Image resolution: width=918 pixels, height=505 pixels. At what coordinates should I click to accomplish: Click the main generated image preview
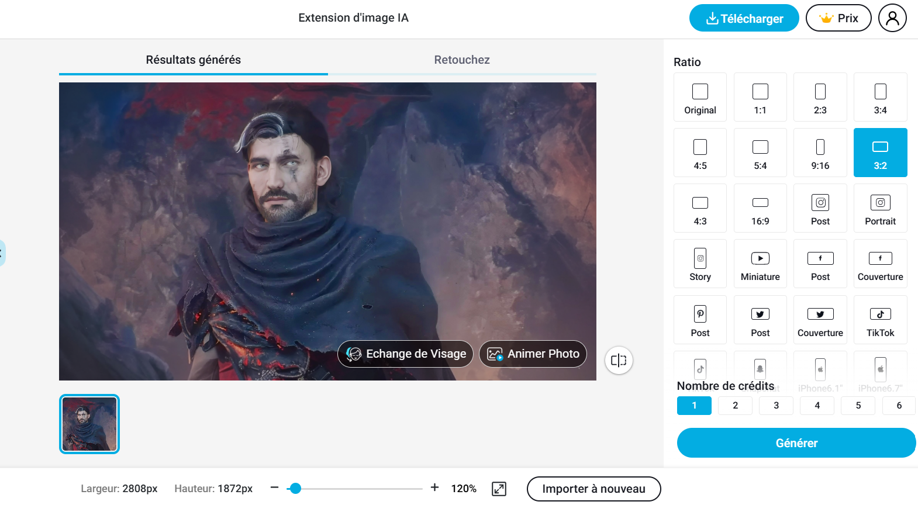pos(327,231)
